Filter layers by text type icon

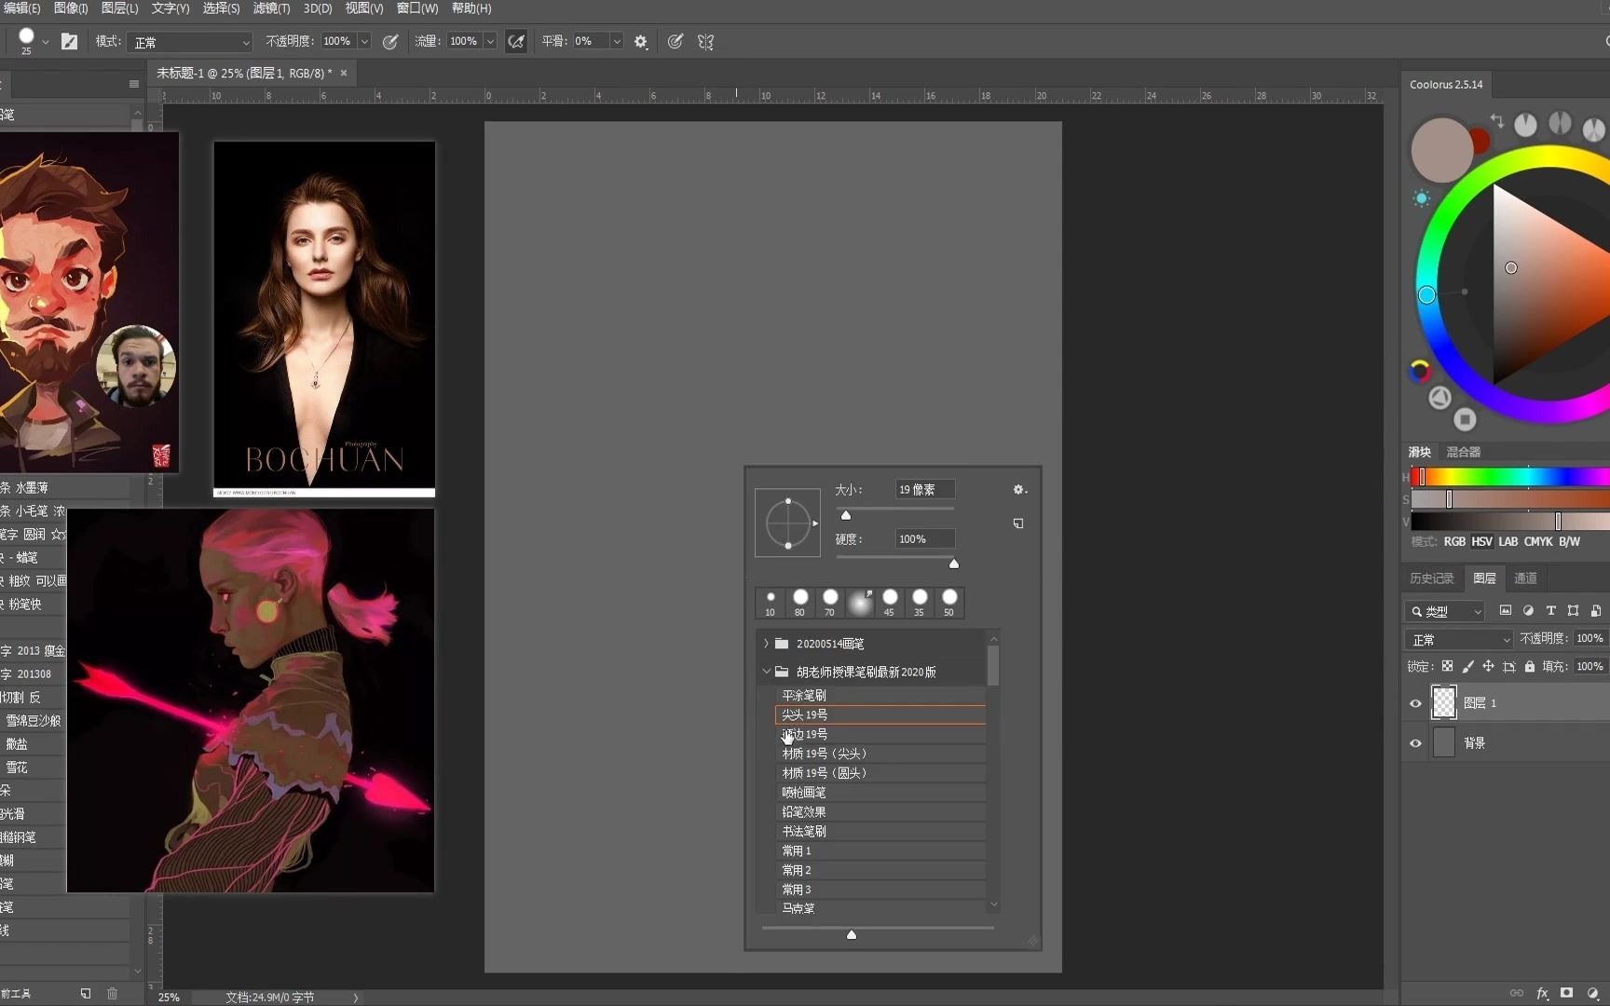1550,611
